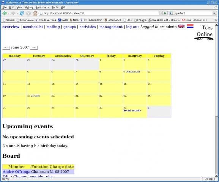Open the mailing link
Image resolution: width=219 pixels, height=182 pixels.
(53, 27)
